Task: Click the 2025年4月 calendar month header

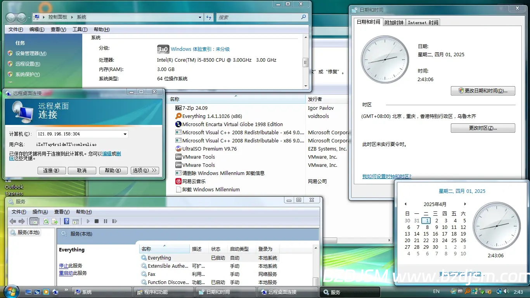Action: coord(435,204)
